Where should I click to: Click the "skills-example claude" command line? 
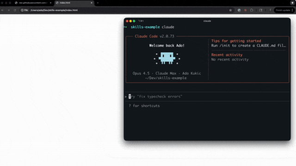pyautogui.click(x=152, y=27)
